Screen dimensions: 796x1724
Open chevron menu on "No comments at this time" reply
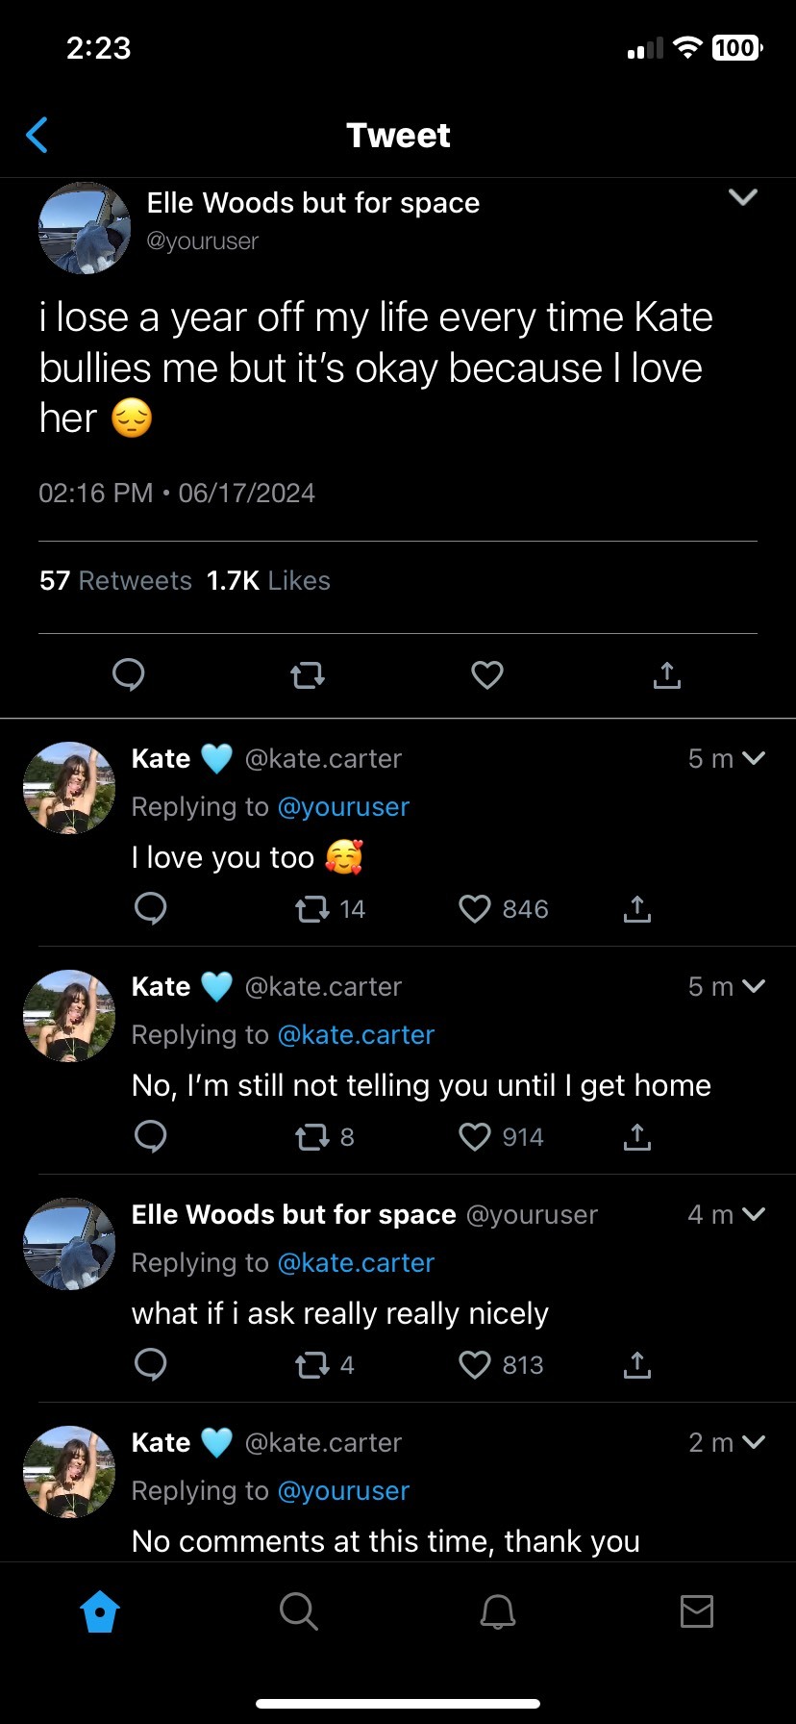tap(755, 1442)
